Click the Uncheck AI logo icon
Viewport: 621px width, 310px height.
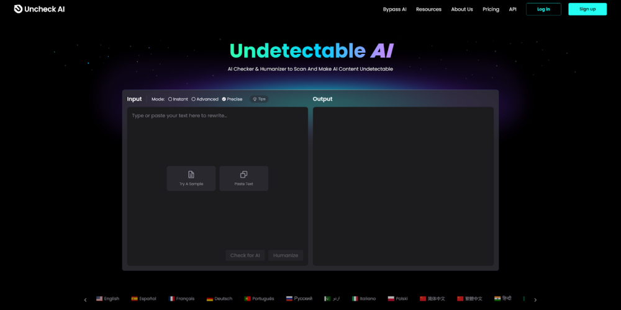(x=18, y=9)
